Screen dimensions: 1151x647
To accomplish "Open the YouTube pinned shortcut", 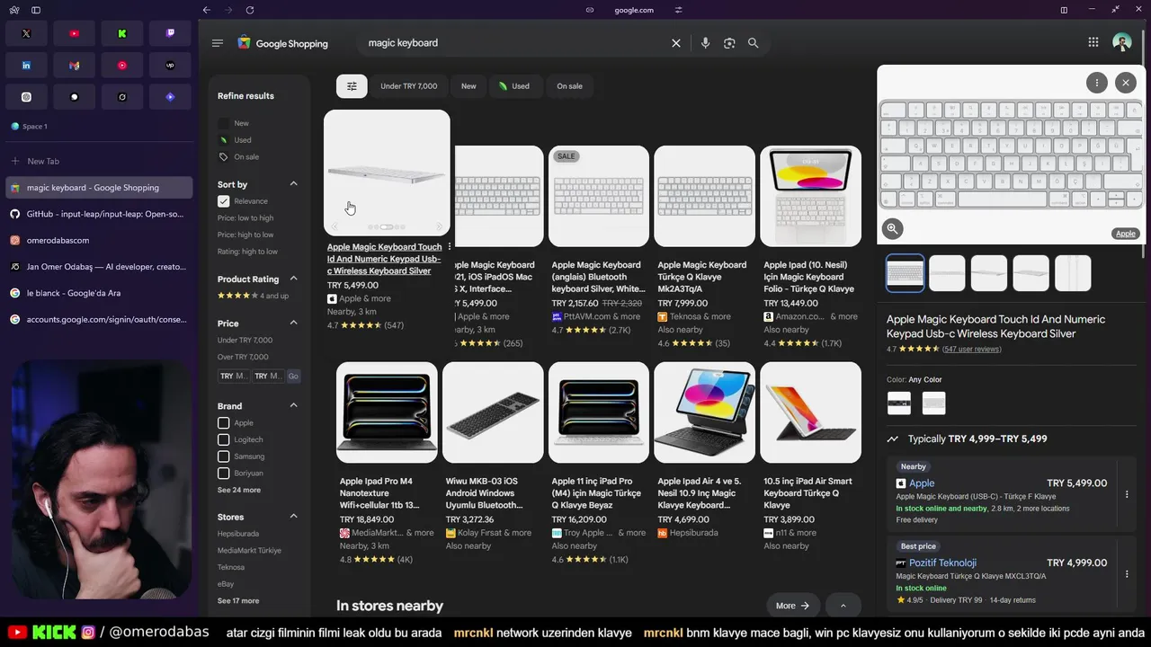I will pyautogui.click(x=74, y=33).
